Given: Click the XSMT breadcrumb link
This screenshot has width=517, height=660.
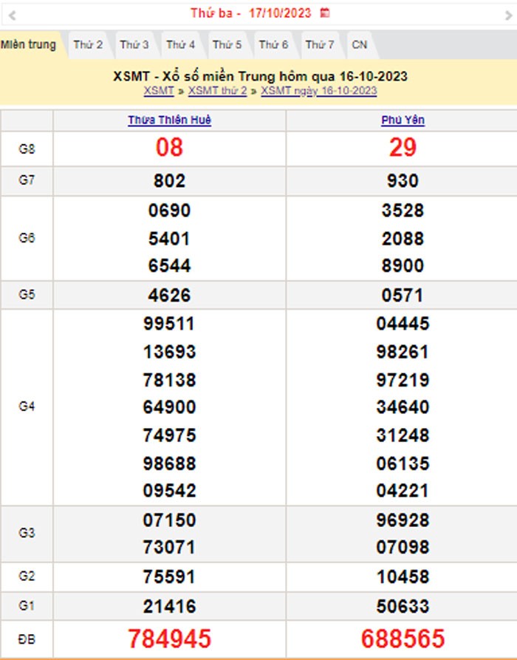Looking at the screenshot, I should pos(159,91).
